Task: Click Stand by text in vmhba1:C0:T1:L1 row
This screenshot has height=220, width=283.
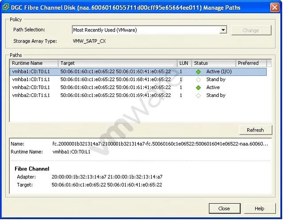Action: point(216,80)
